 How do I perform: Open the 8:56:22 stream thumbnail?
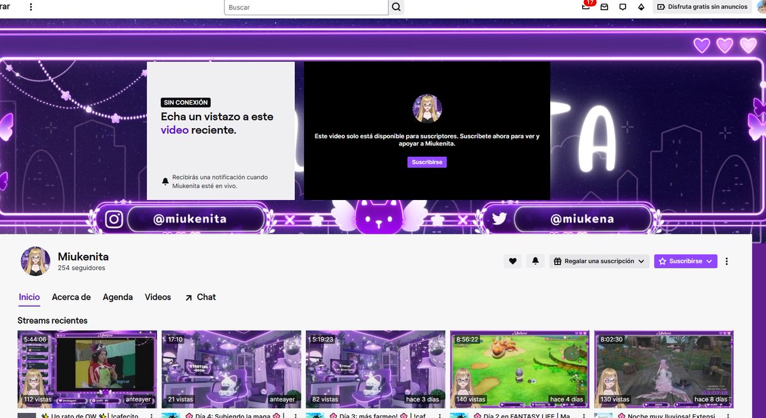click(520, 370)
